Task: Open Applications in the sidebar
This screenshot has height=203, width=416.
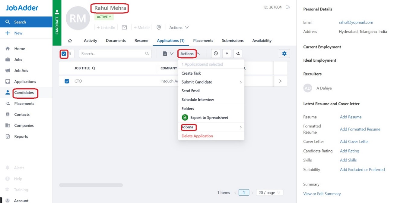Action: pyautogui.click(x=25, y=82)
